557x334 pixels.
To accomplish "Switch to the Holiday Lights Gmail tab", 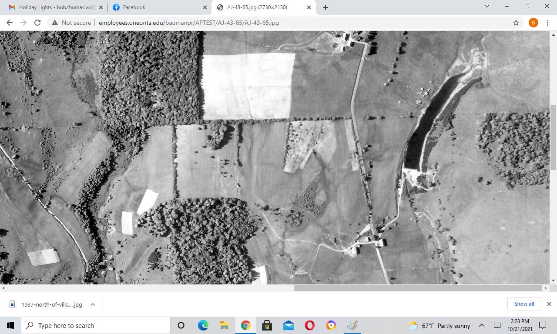I will click(x=54, y=7).
